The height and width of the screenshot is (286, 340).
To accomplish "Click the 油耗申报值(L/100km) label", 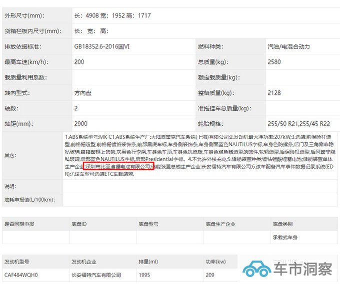I will pyautogui.click(x=29, y=200).
